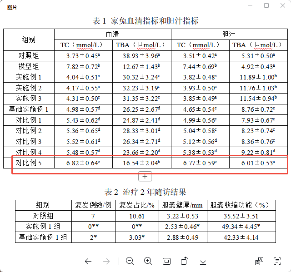Click the heading 表 1 家兔血清指标和胆汁指标
The image size is (291, 272).
point(145,20)
